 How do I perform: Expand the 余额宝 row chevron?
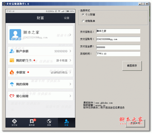click(x=70, y=72)
